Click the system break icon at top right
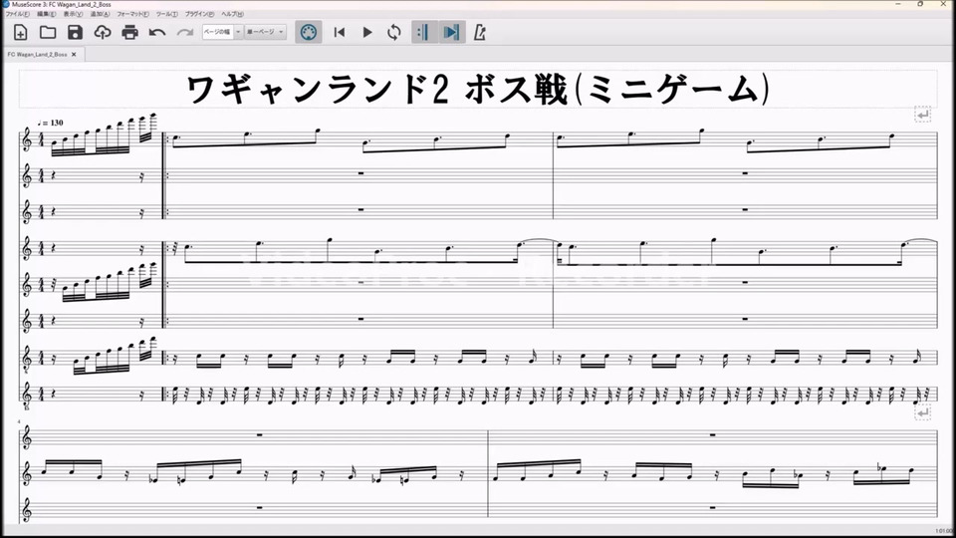The width and height of the screenshot is (956, 538). click(922, 114)
